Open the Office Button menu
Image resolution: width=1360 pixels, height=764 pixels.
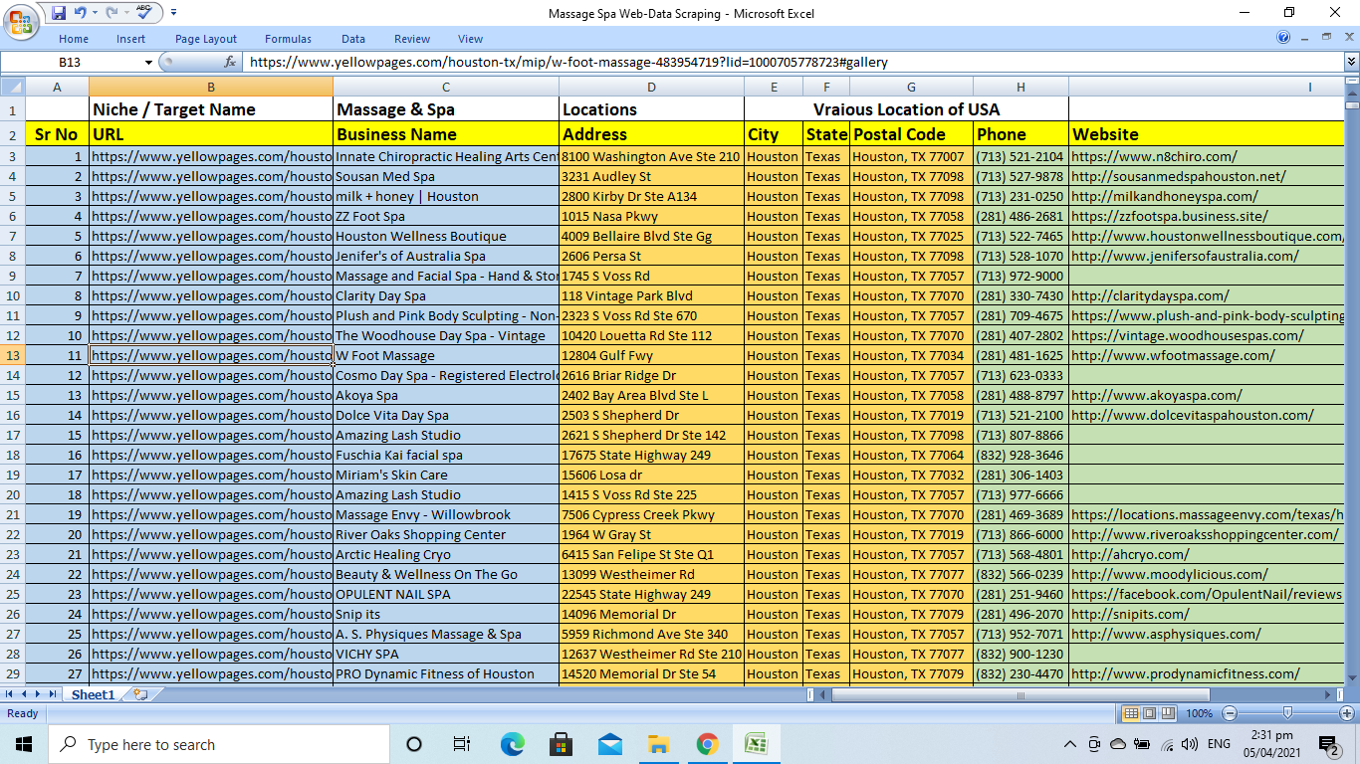pyautogui.click(x=19, y=23)
